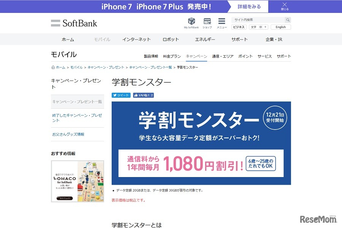Screen dimensions: 342x228
Task: Click the LOHACO for SoftBank thumbnail
Action: pyautogui.click(x=78, y=181)
